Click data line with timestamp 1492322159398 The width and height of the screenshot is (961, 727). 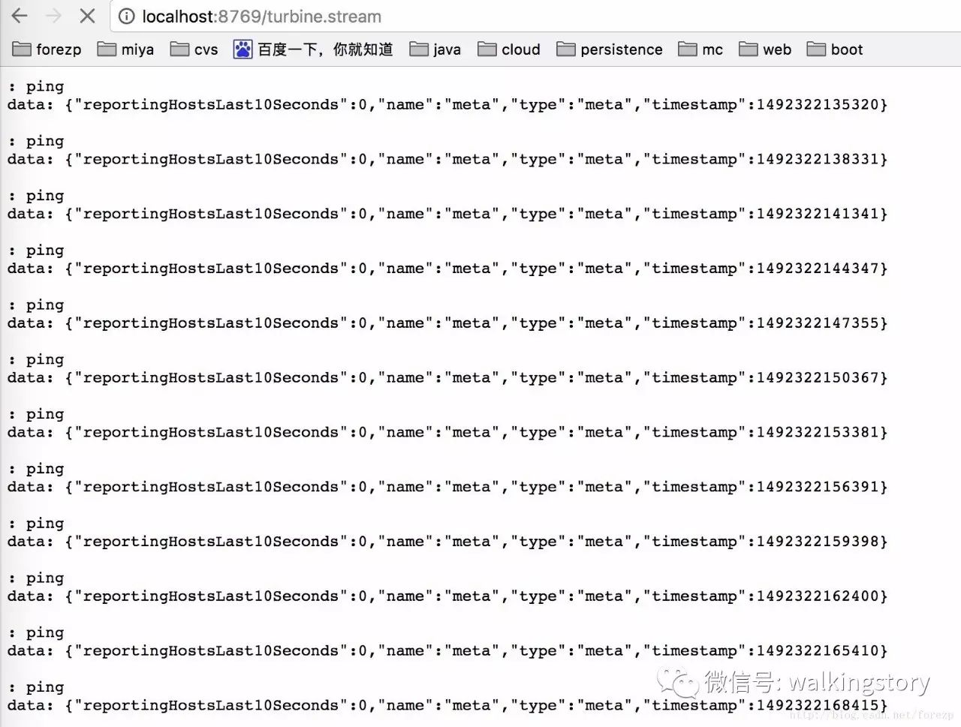tap(447, 542)
